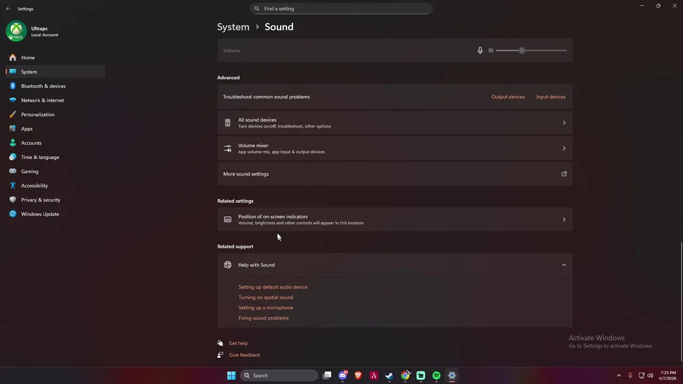The image size is (683, 384).
Task: Open the Personalization section
Action: [55, 114]
